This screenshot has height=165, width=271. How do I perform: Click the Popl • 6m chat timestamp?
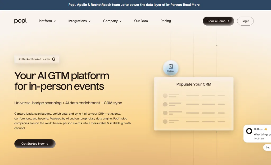259,138
